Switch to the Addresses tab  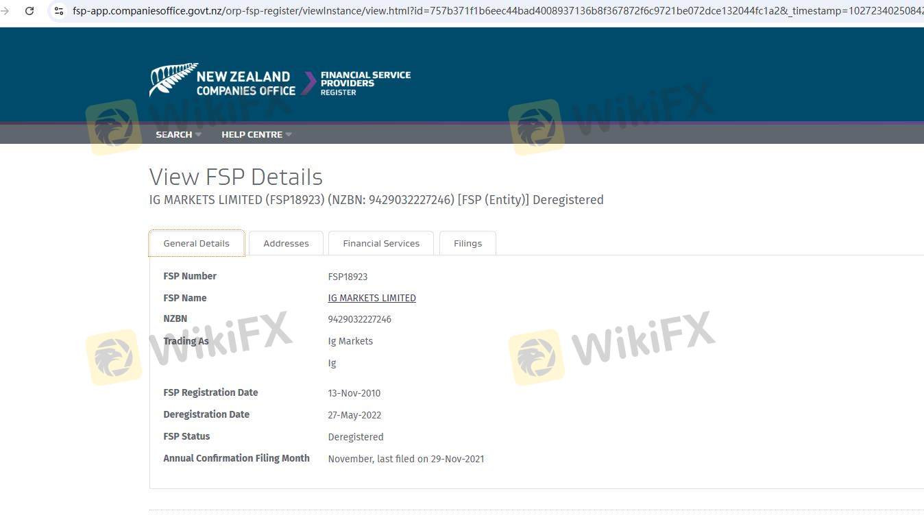[x=286, y=243]
